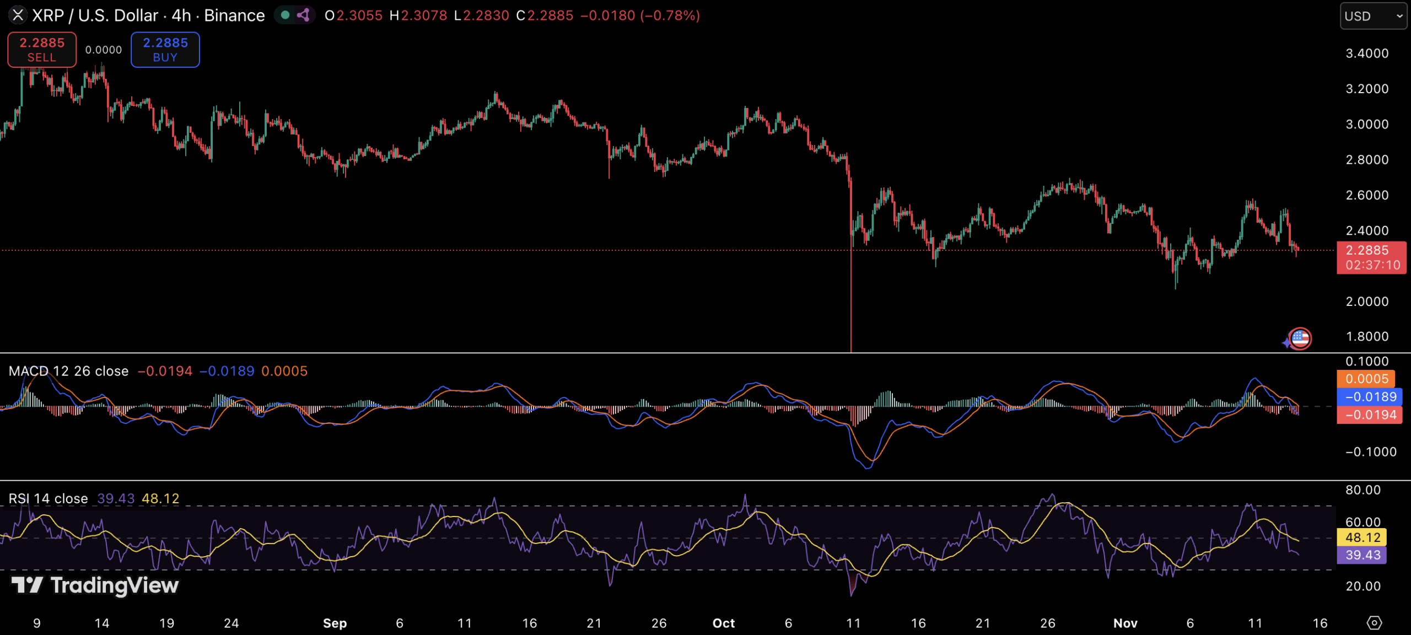Click the XRP / U.S. Dollar symbol title
Image resolution: width=1411 pixels, height=635 pixels.
tap(95, 15)
